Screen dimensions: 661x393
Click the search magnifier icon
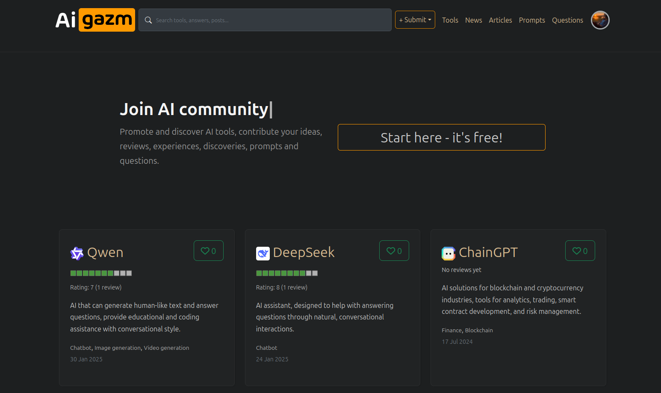(x=148, y=20)
